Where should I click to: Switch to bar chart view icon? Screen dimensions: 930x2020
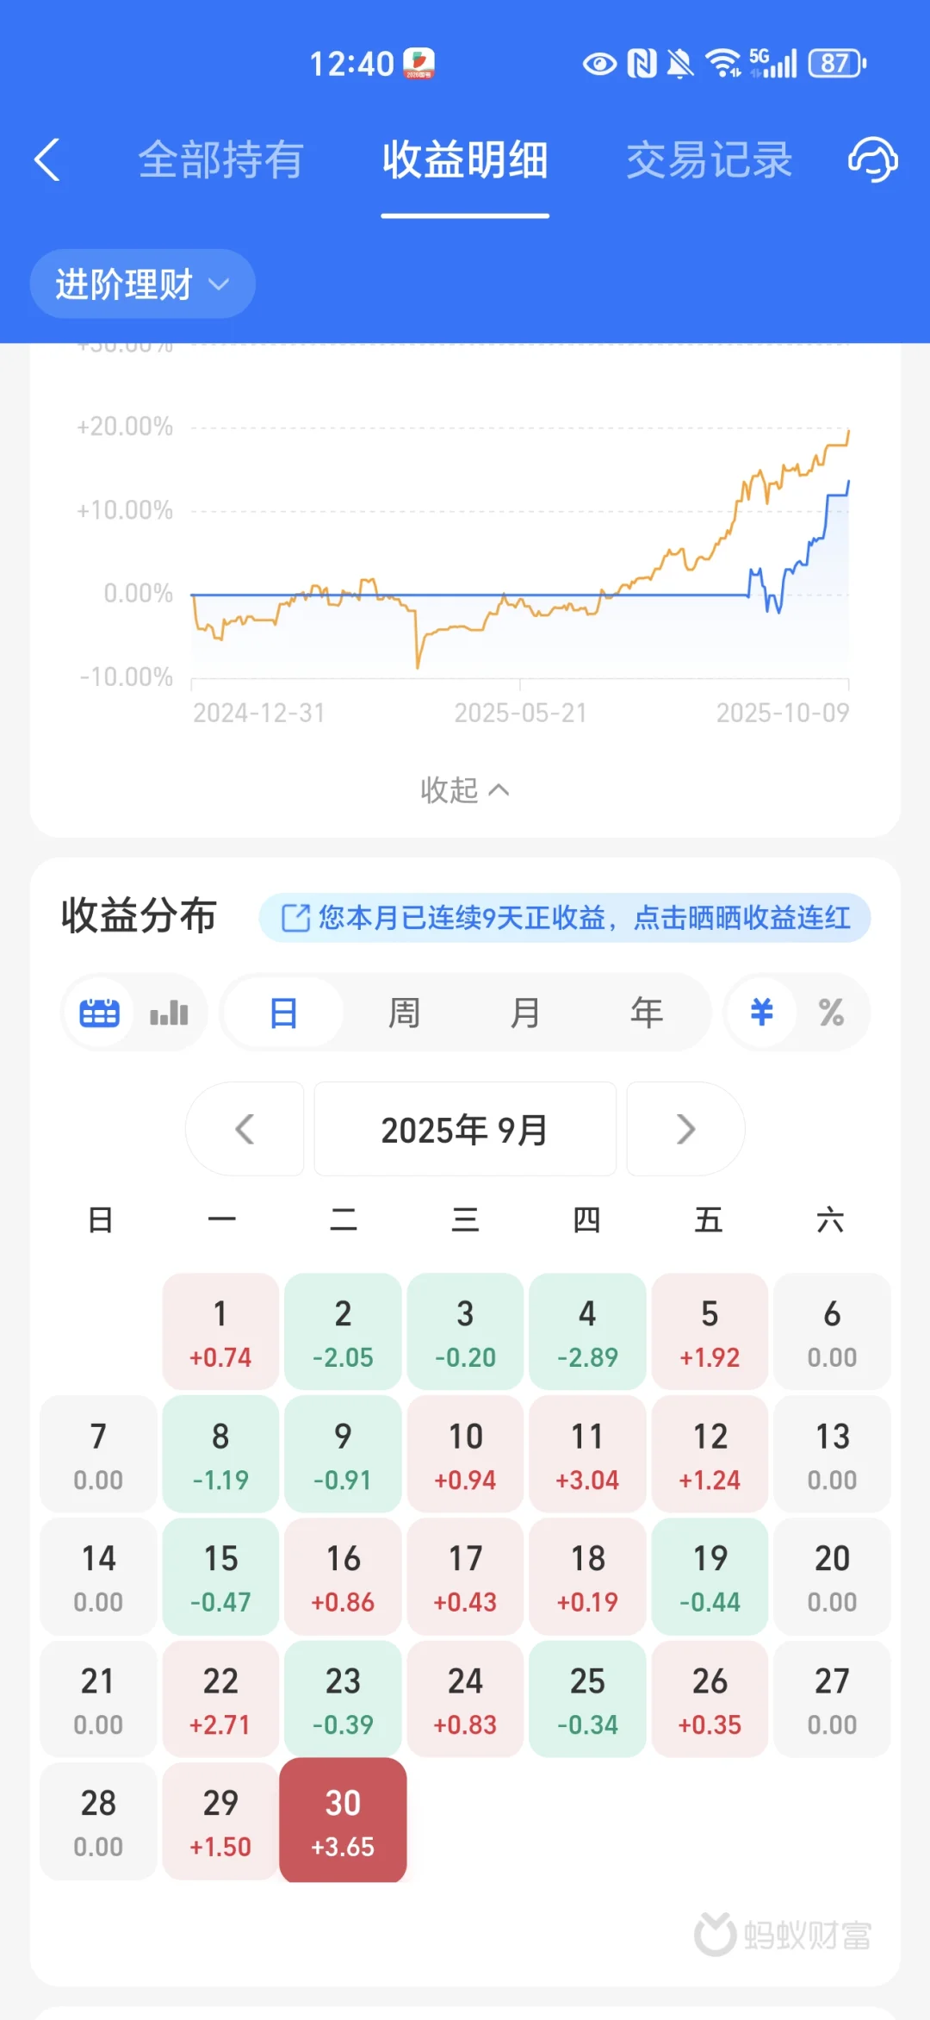pyautogui.click(x=169, y=1013)
